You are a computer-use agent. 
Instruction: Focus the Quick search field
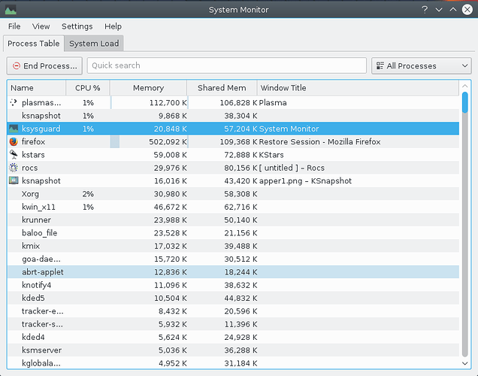pyautogui.click(x=226, y=65)
